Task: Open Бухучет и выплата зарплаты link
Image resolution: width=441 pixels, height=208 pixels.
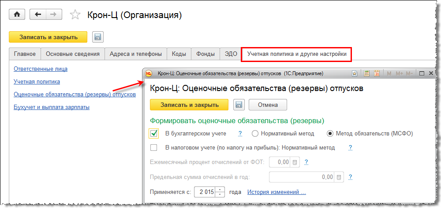Action: tap(52, 107)
